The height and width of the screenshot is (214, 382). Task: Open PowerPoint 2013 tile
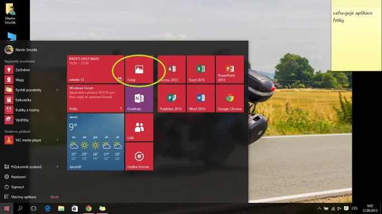229,70
